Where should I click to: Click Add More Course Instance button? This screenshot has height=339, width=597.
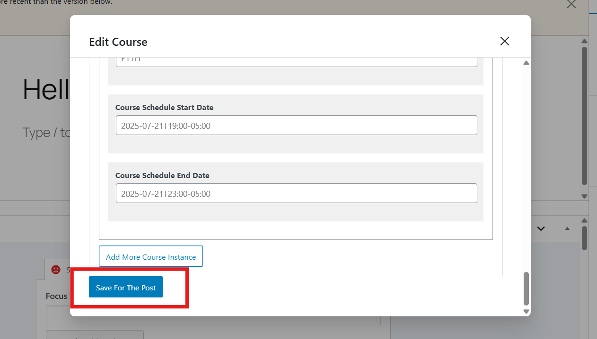151,256
